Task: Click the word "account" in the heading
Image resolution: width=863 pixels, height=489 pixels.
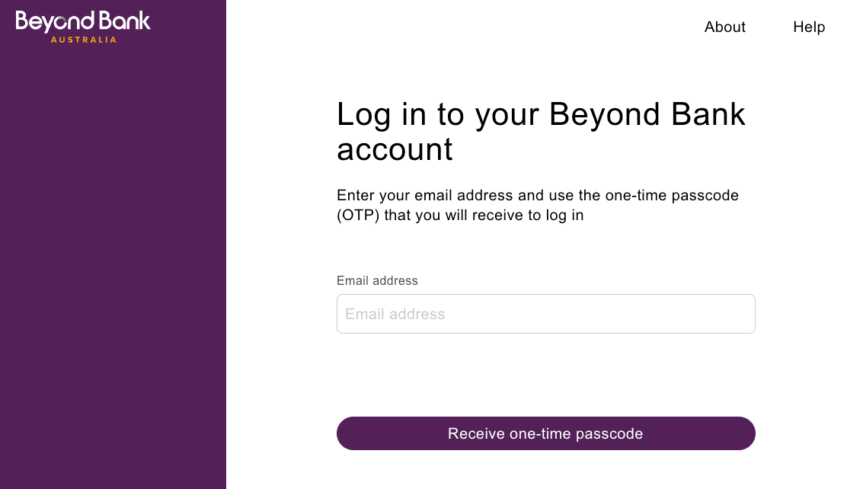Action: click(395, 150)
